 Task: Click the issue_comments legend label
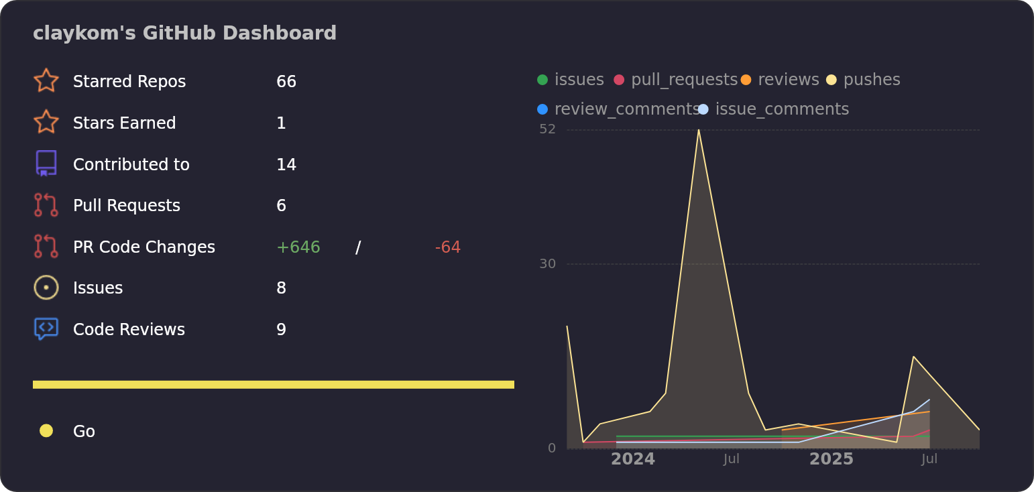pyautogui.click(x=782, y=109)
